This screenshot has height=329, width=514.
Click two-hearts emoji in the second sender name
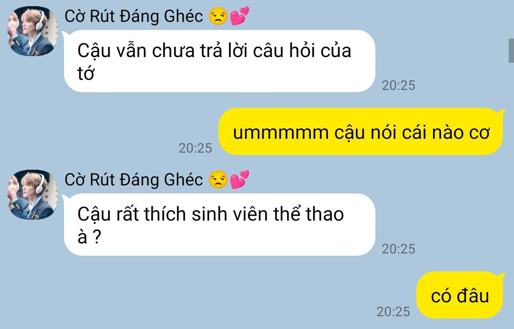pyautogui.click(x=239, y=180)
